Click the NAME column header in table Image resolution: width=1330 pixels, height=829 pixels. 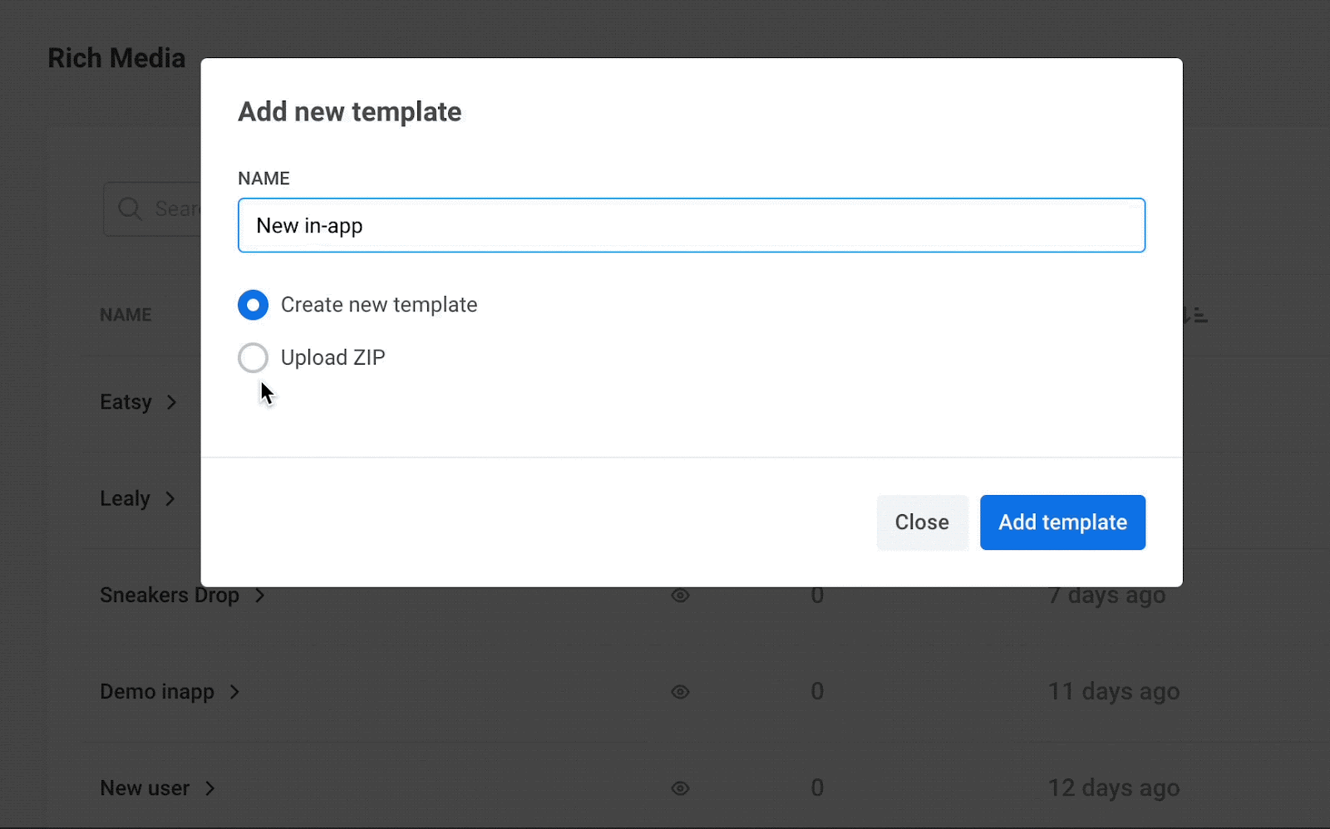[126, 316]
